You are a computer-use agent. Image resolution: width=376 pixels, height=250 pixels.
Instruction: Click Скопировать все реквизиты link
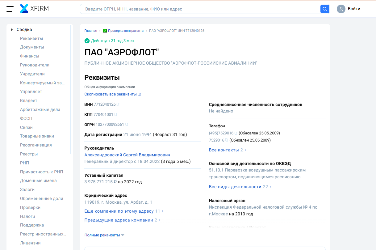(x=112, y=94)
